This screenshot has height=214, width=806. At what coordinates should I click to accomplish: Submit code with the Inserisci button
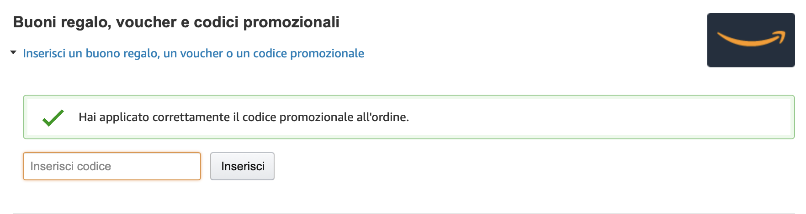tap(242, 166)
